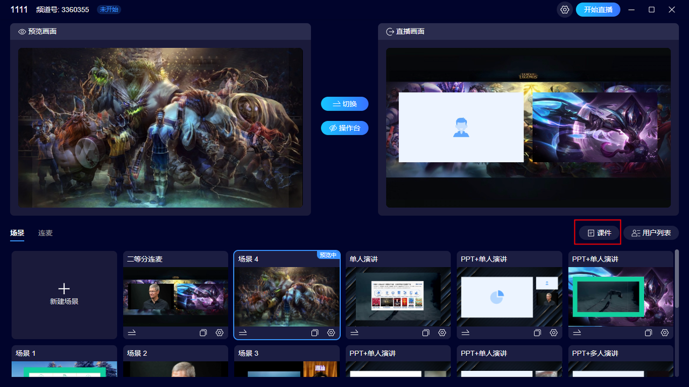Show the 用户列表 user list
The image size is (689, 387).
pos(651,233)
